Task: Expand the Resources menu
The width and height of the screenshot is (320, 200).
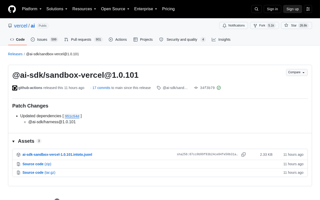Action: click(x=84, y=9)
